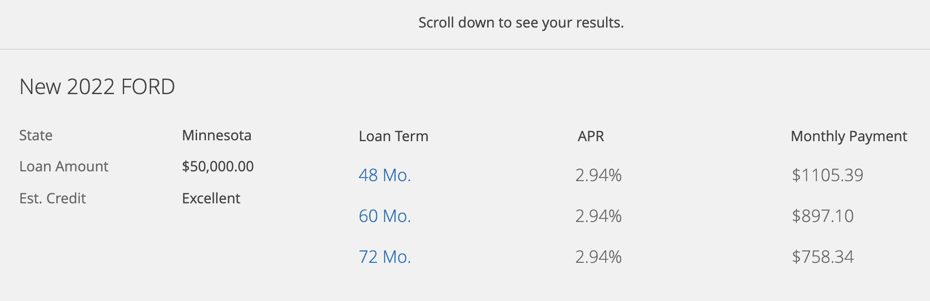The height and width of the screenshot is (301, 930).
Task: Click the 2.94% APR in the 48 Mo. row
Action: (x=598, y=175)
